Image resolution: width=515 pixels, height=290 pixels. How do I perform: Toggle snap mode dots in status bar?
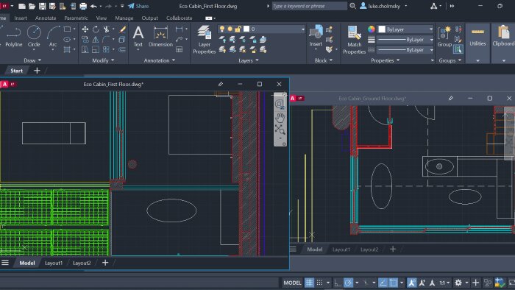[x=319, y=283]
